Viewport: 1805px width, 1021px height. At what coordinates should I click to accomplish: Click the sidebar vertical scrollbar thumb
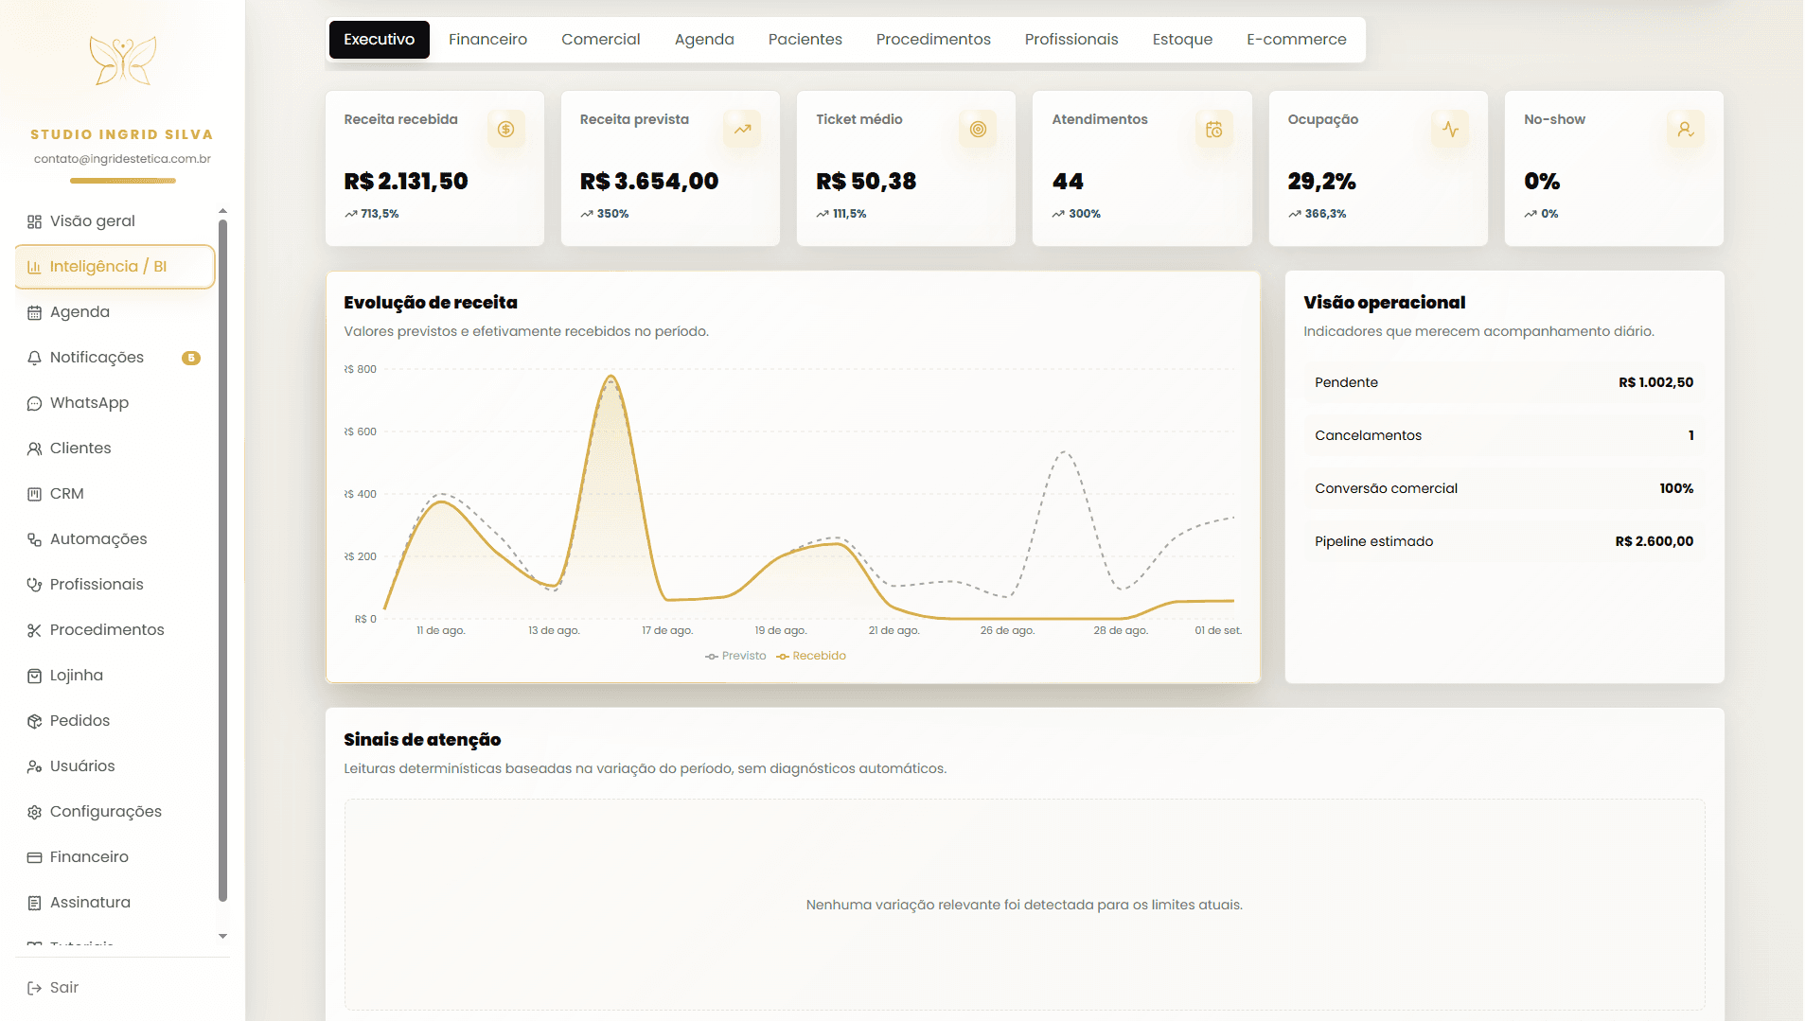click(222, 560)
